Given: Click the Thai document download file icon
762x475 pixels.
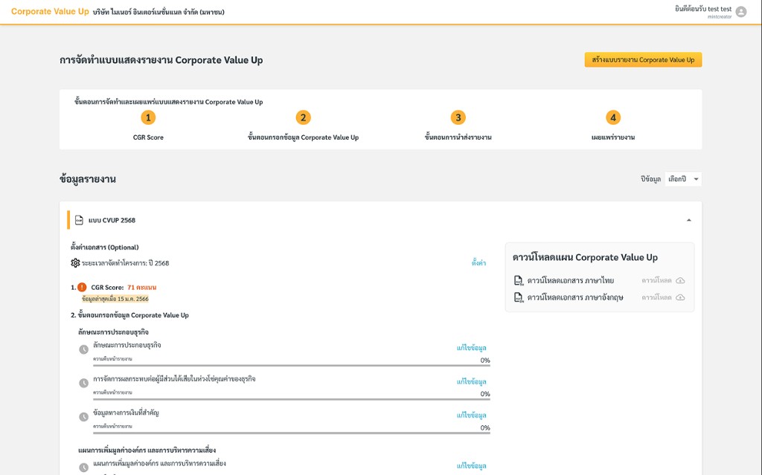Looking at the screenshot, I should click(x=519, y=281).
